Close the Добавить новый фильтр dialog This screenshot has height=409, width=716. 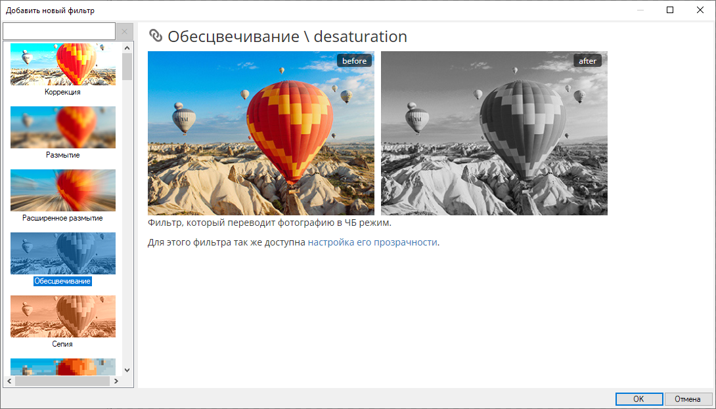700,10
